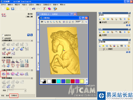
Task: Select the machine along vector rotating tool icon
Action: tap(4, 66)
